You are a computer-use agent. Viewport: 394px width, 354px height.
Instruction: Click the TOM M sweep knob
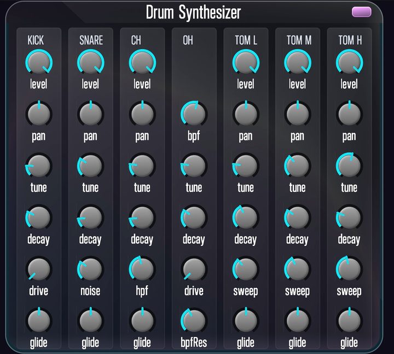tap(298, 269)
